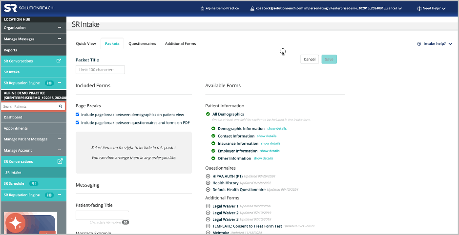Show details for Insurance Information
The width and height of the screenshot is (459, 235).
click(271, 143)
